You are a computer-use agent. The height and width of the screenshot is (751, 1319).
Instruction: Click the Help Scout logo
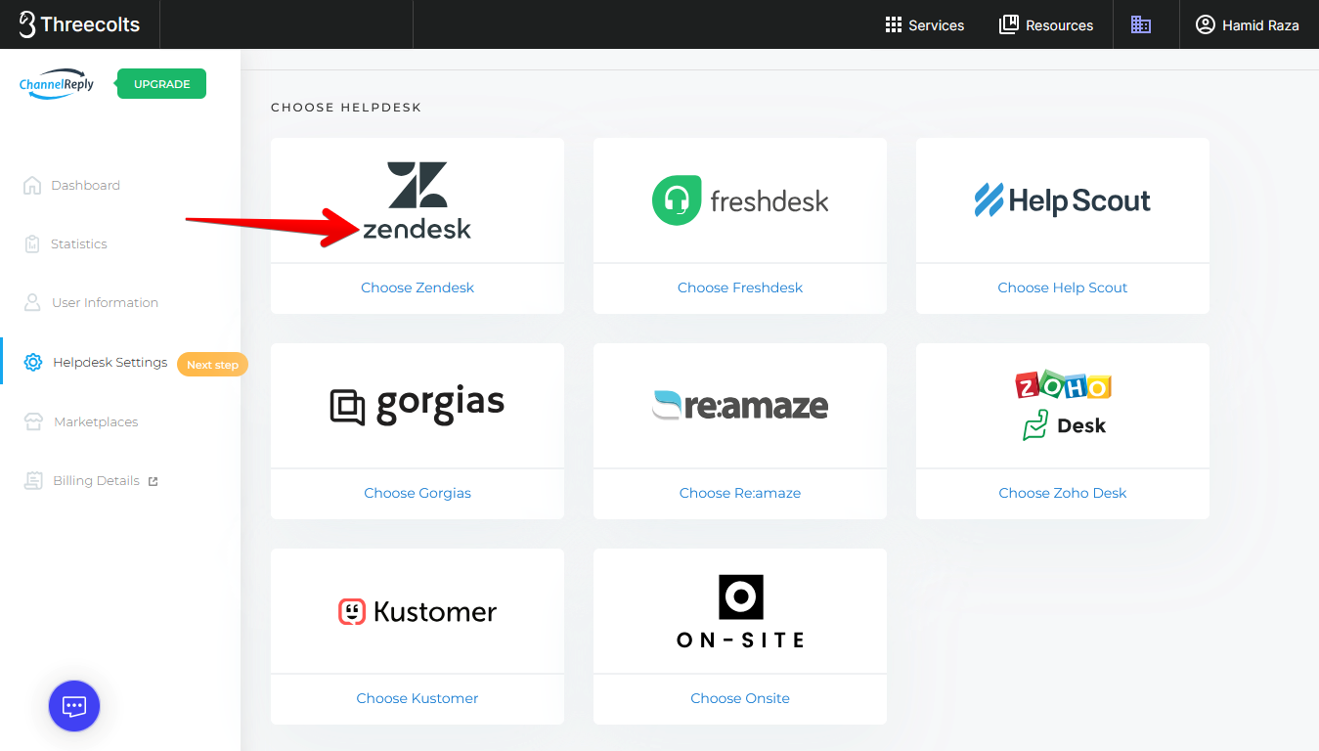click(x=1063, y=200)
